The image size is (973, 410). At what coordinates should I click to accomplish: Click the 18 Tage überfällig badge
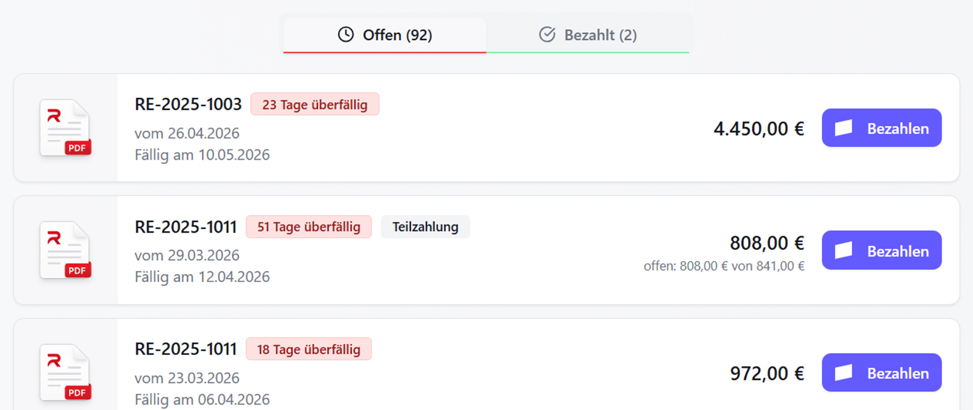click(x=309, y=349)
